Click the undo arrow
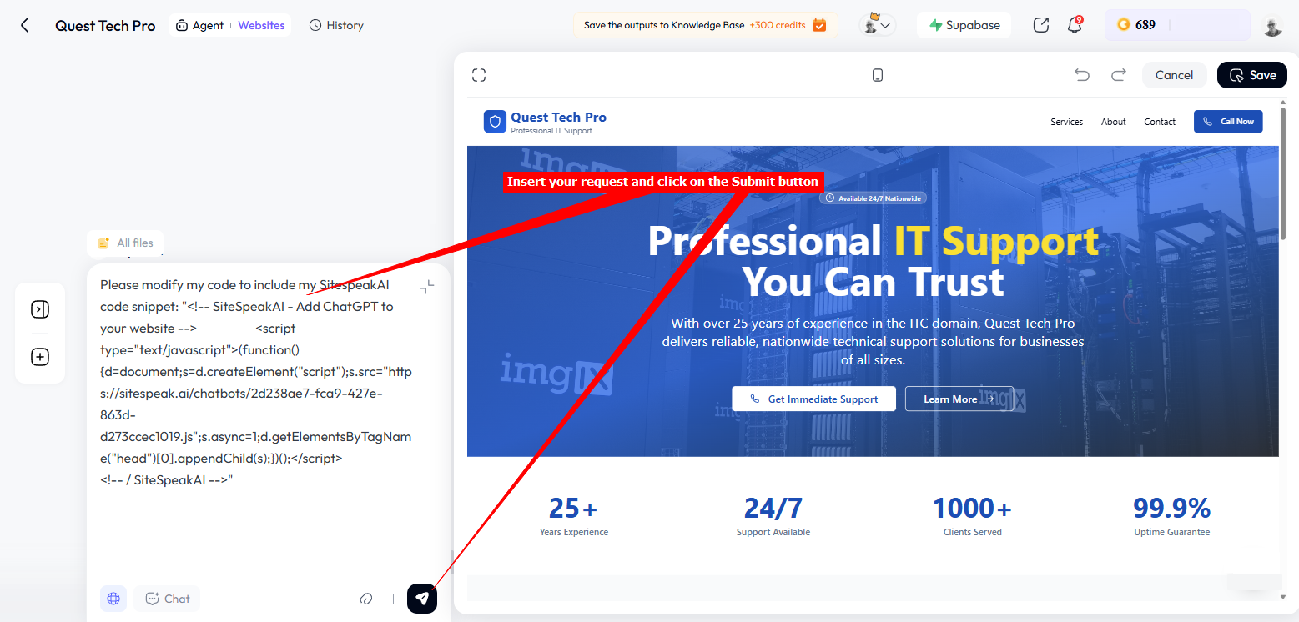Screen dimensions: 1299x622 pos(1082,75)
